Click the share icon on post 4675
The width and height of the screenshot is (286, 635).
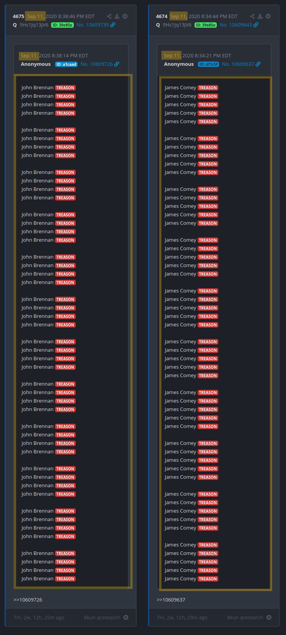click(109, 16)
